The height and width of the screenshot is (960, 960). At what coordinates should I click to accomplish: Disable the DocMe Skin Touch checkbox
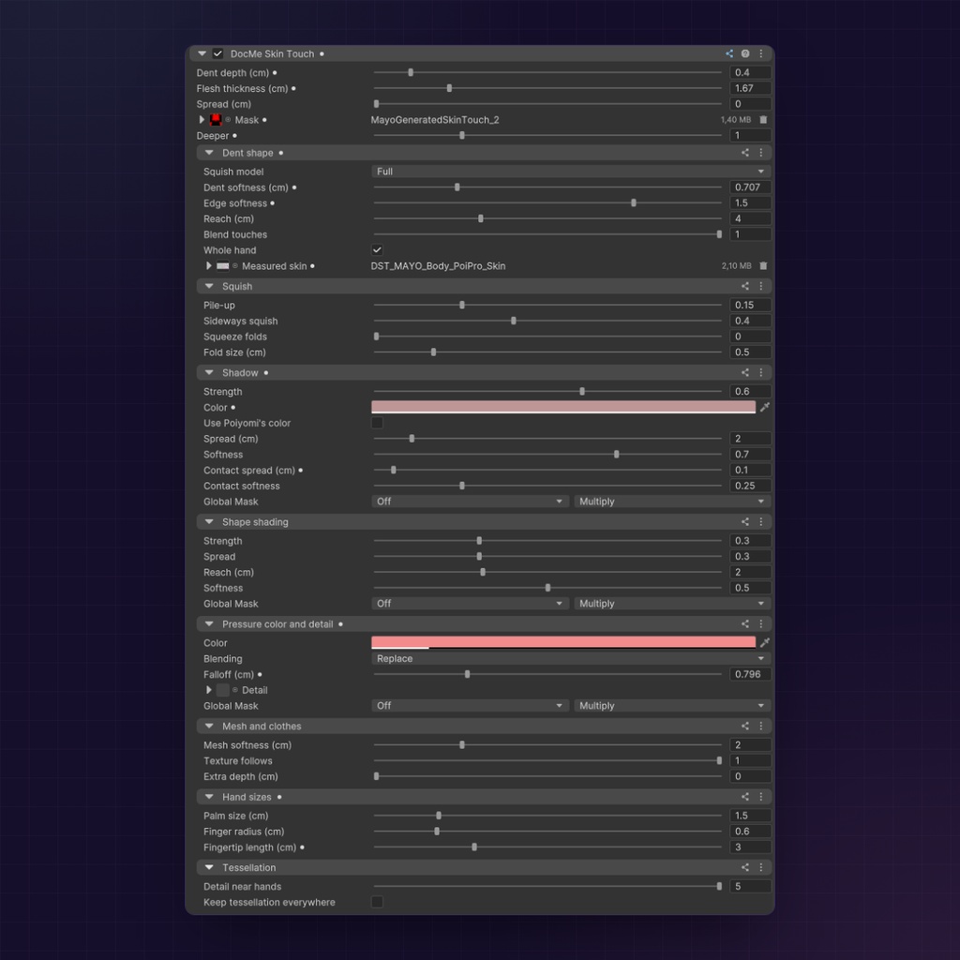(217, 53)
